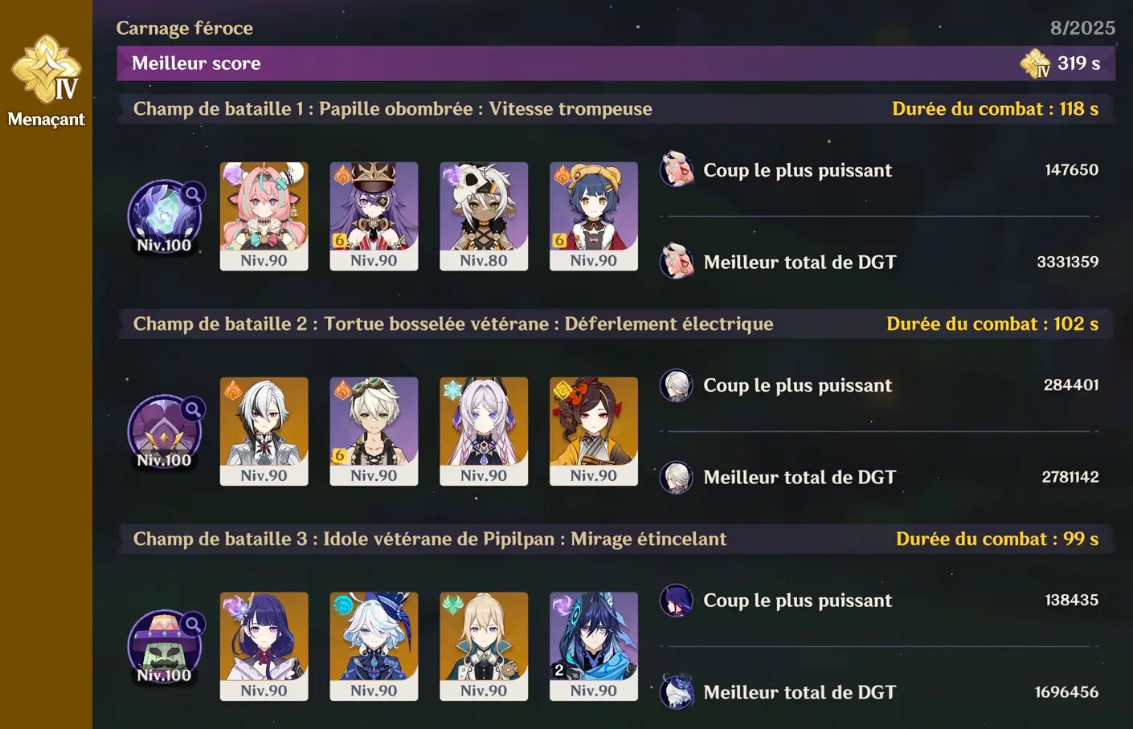
Task: Select the pink-haired character card in battlefield 1
Action: (x=264, y=216)
